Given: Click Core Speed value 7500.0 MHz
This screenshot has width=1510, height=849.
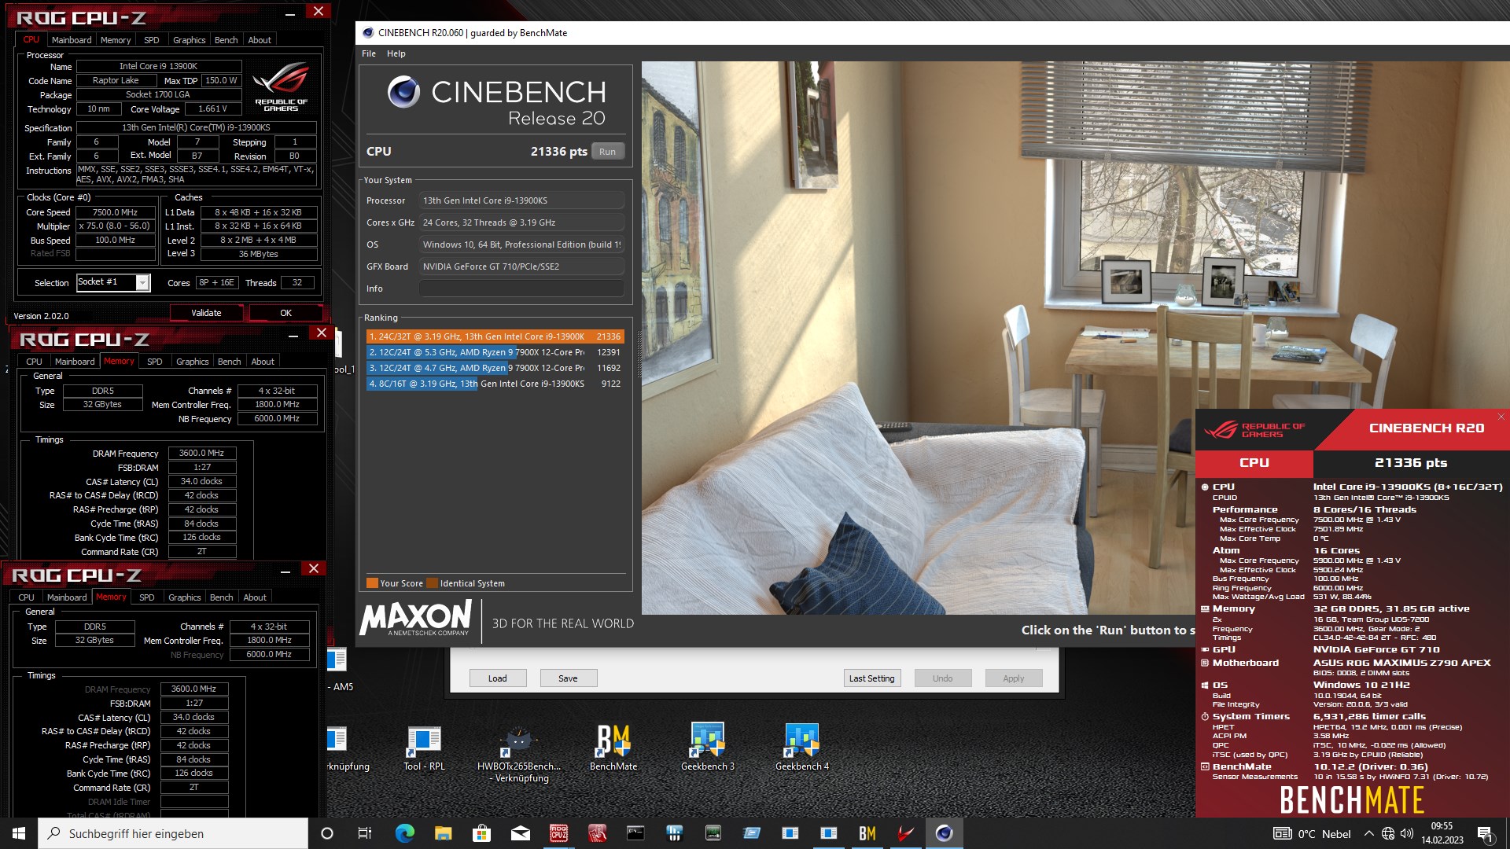Looking at the screenshot, I should click(116, 212).
